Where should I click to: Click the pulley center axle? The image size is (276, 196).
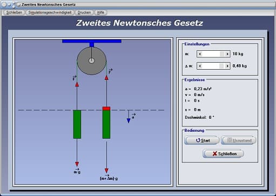click(x=91, y=61)
